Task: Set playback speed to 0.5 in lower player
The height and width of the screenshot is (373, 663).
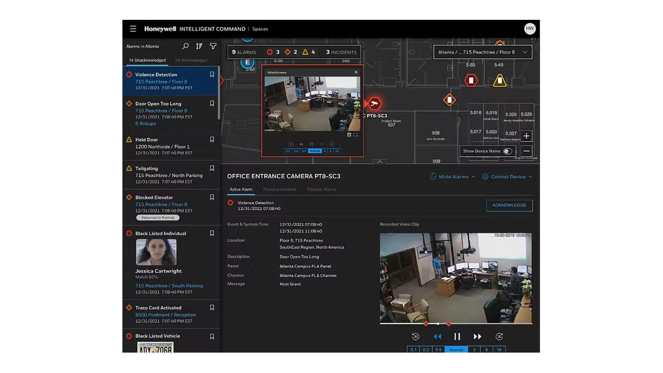Action: [438, 350]
